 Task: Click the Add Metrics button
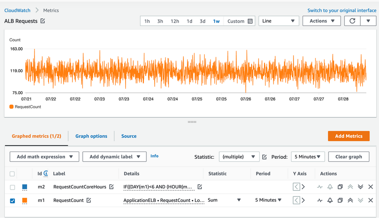click(348, 136)
